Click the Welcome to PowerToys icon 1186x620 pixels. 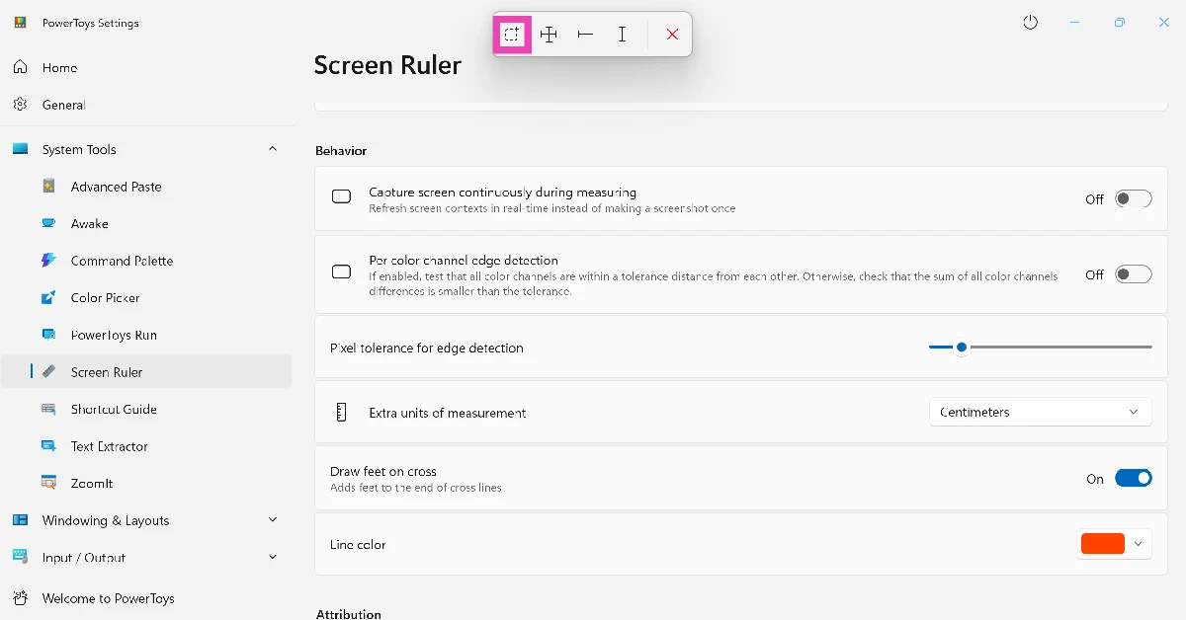tap(20, 598)
